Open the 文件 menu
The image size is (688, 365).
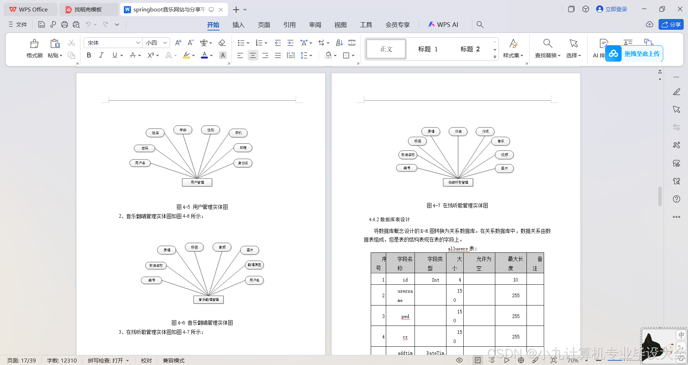pyautogui.click(x=18, y=24)
